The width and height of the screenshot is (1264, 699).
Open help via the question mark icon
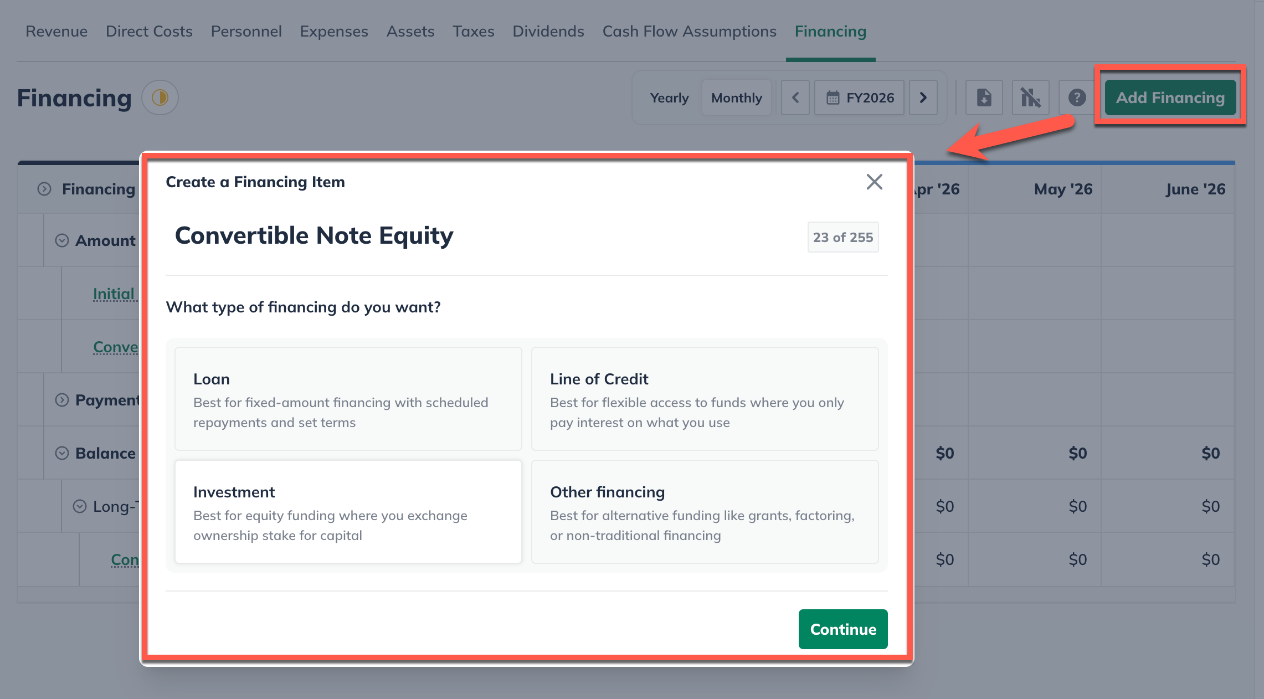pos(1076,97)
